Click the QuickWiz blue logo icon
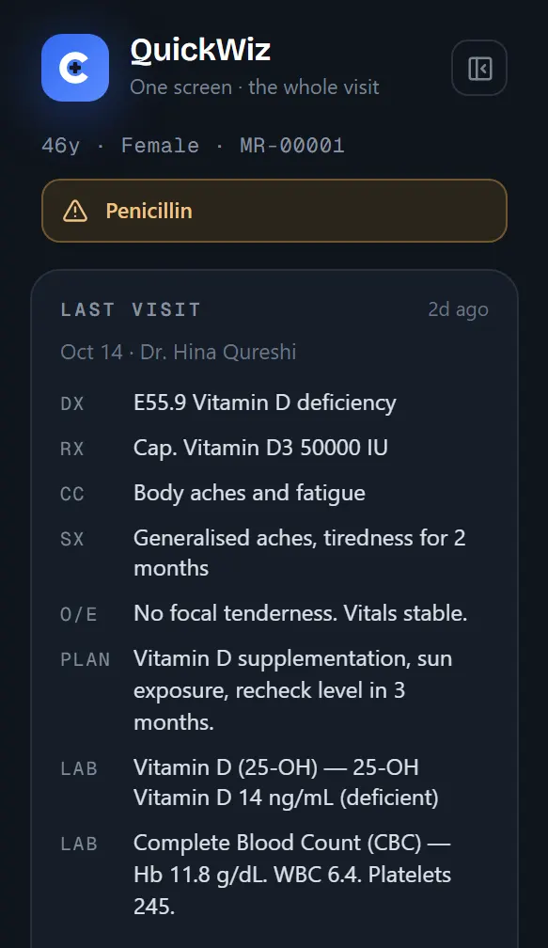This screenshot has height=948, width=548. (75, 68)
